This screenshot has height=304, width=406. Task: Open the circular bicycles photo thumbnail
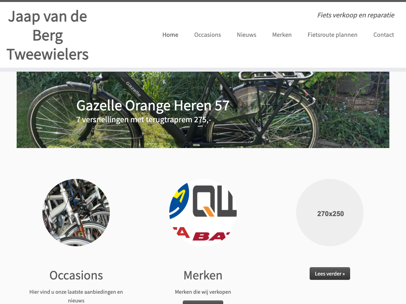(x=76, y=212)
